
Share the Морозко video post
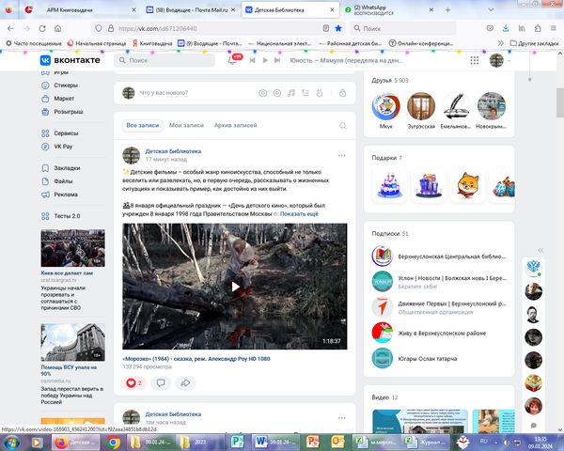pos(185,382)
